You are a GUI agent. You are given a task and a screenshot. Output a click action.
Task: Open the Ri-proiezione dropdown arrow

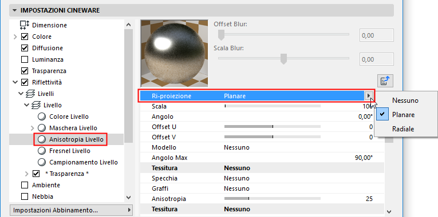point(369,96)
